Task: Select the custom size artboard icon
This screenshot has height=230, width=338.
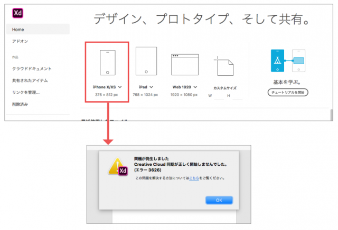Action: (224, 66)
